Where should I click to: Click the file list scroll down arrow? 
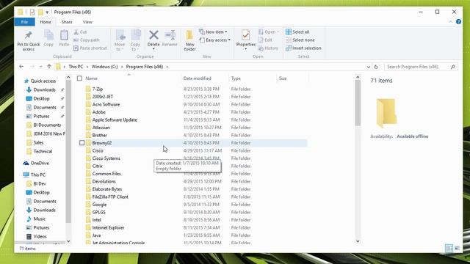[x=358, y=241]
